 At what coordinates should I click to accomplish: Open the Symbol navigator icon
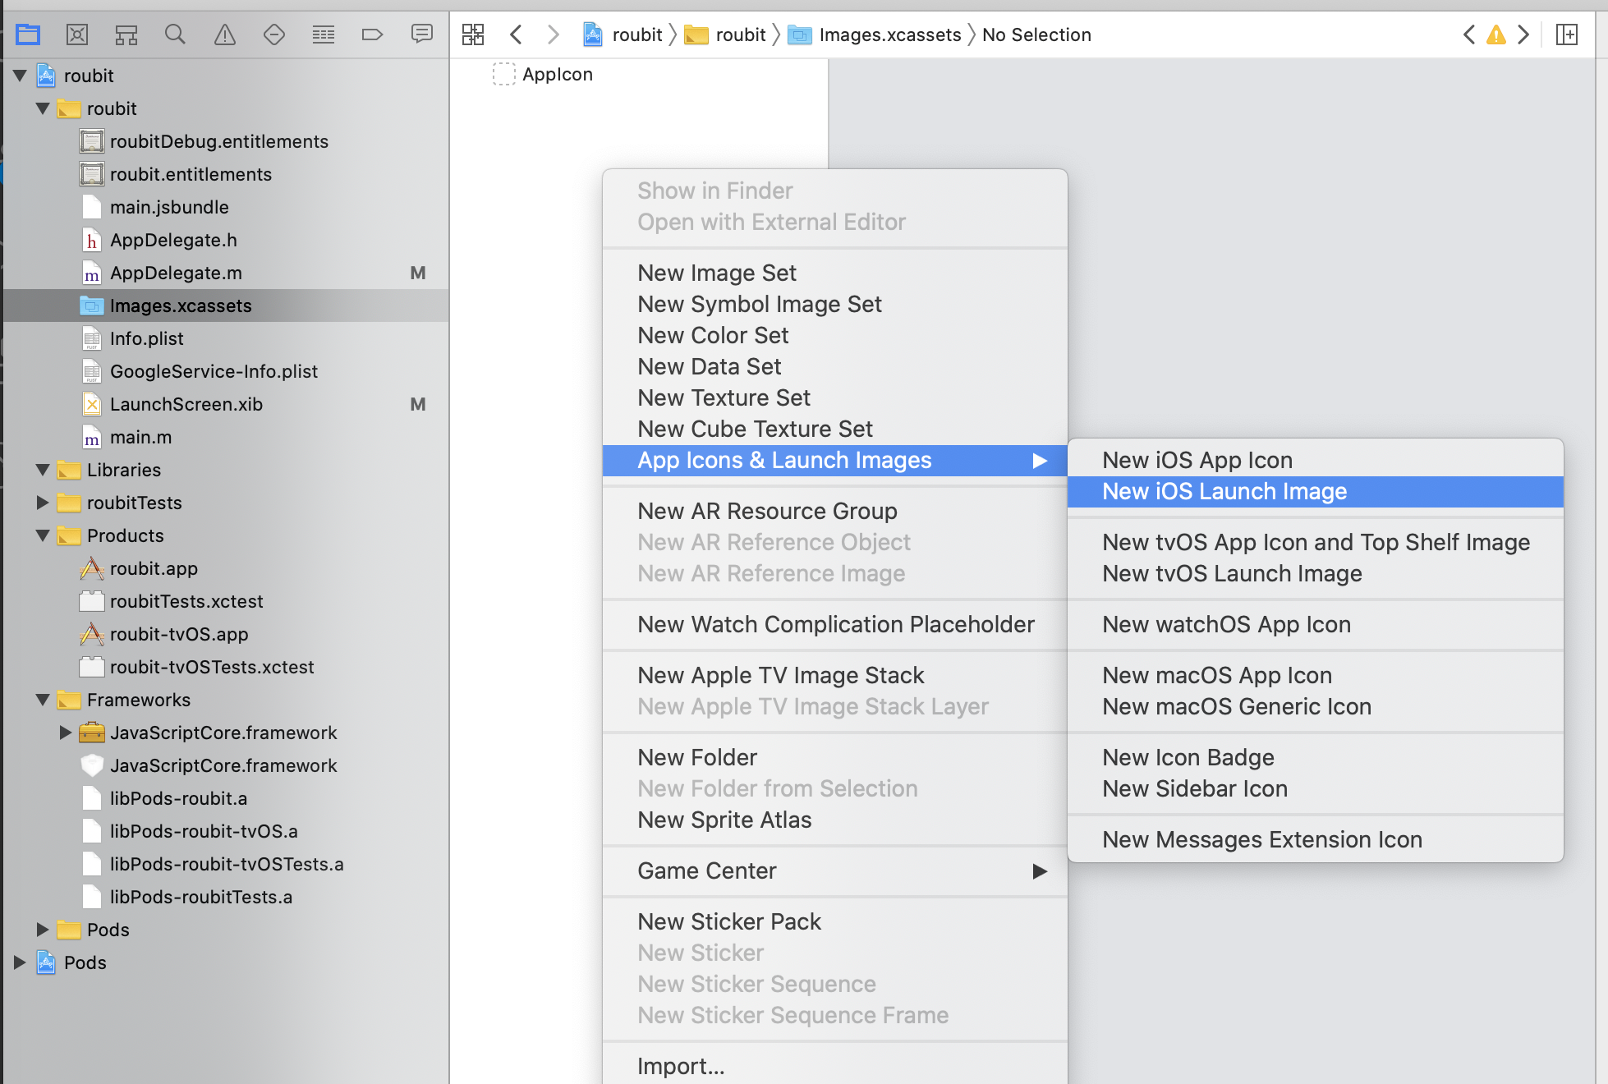pos(126,34)
